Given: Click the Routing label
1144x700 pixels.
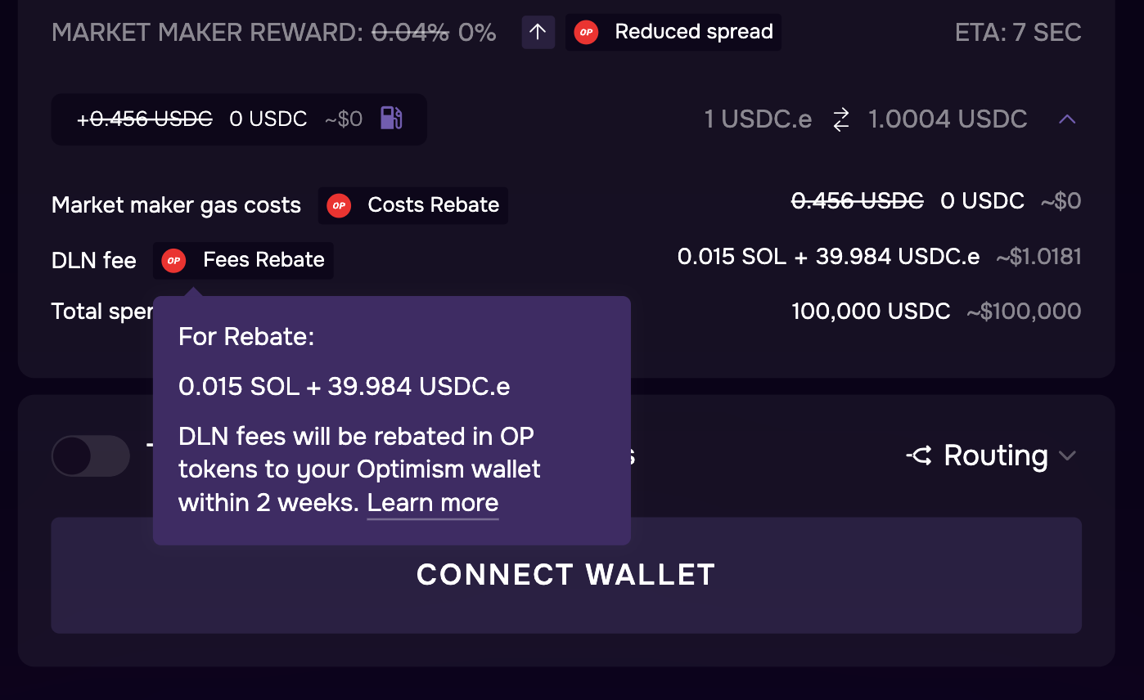Looking at the screenshot, I should tap(995, 455).
